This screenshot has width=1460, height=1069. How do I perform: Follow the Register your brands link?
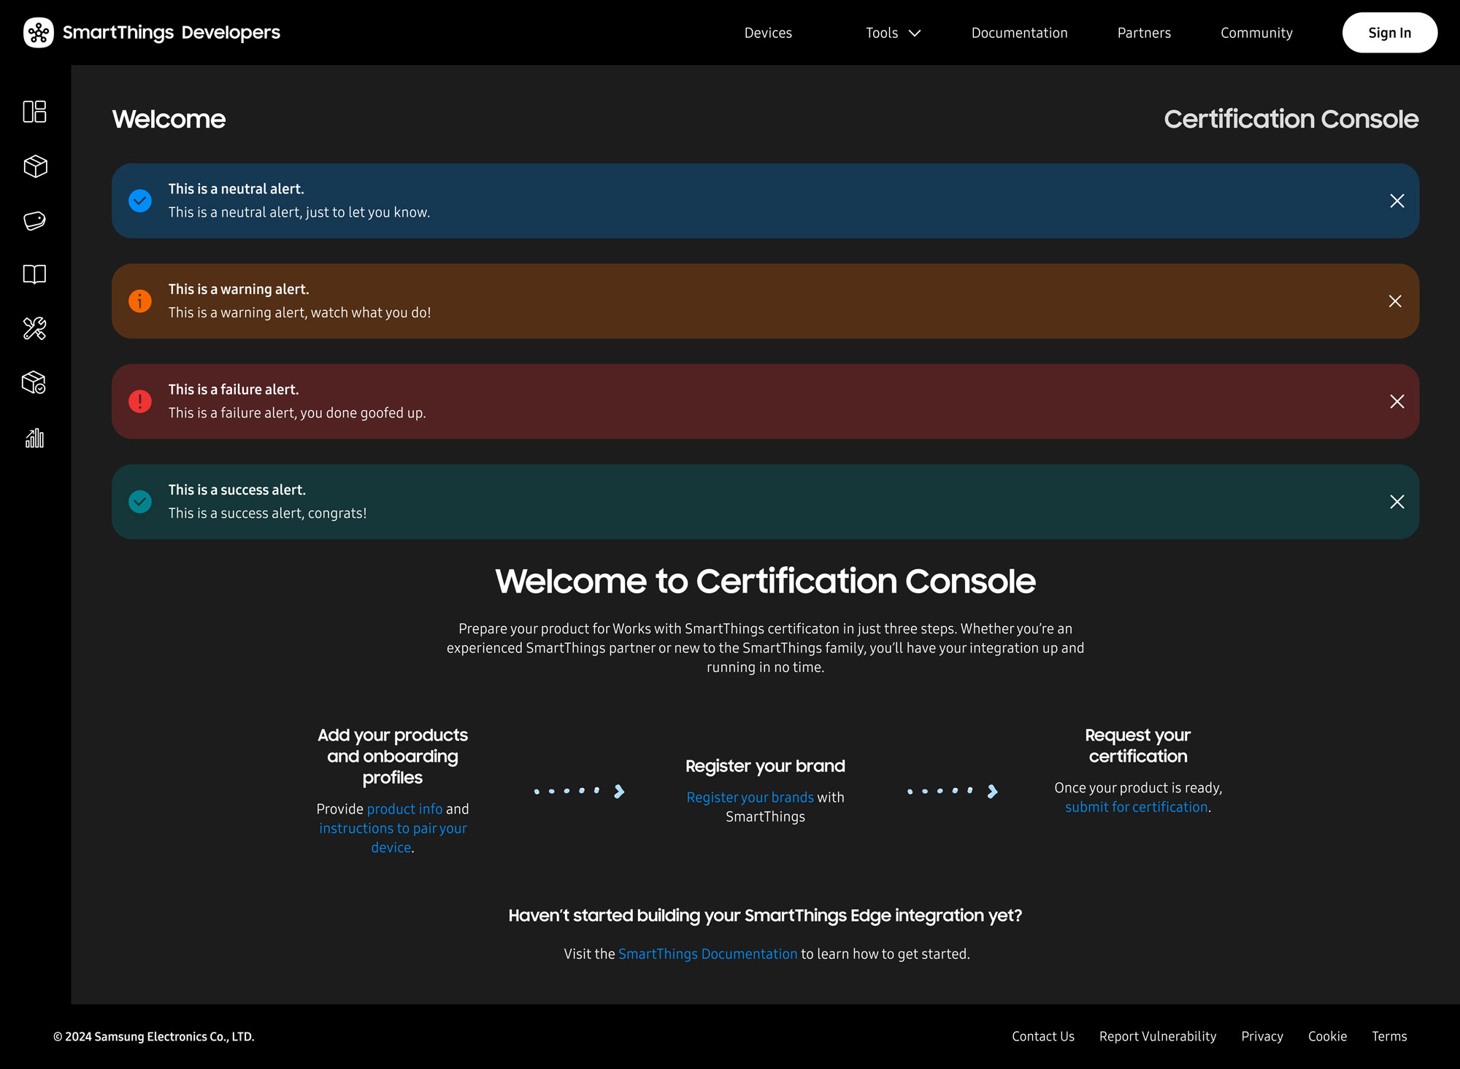pyautogui.click(x=750, y=798)
